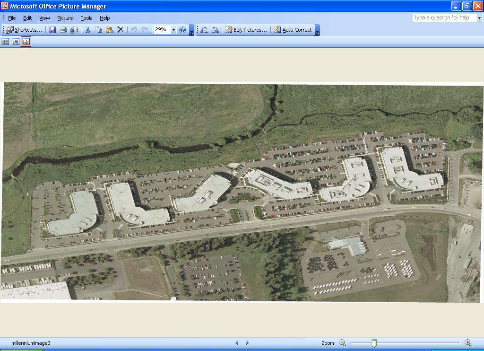Image resolution: width=484 pixels, height=351 pixels.
Task: Click the millenniumimage3 file name
Action: (31, 343)
